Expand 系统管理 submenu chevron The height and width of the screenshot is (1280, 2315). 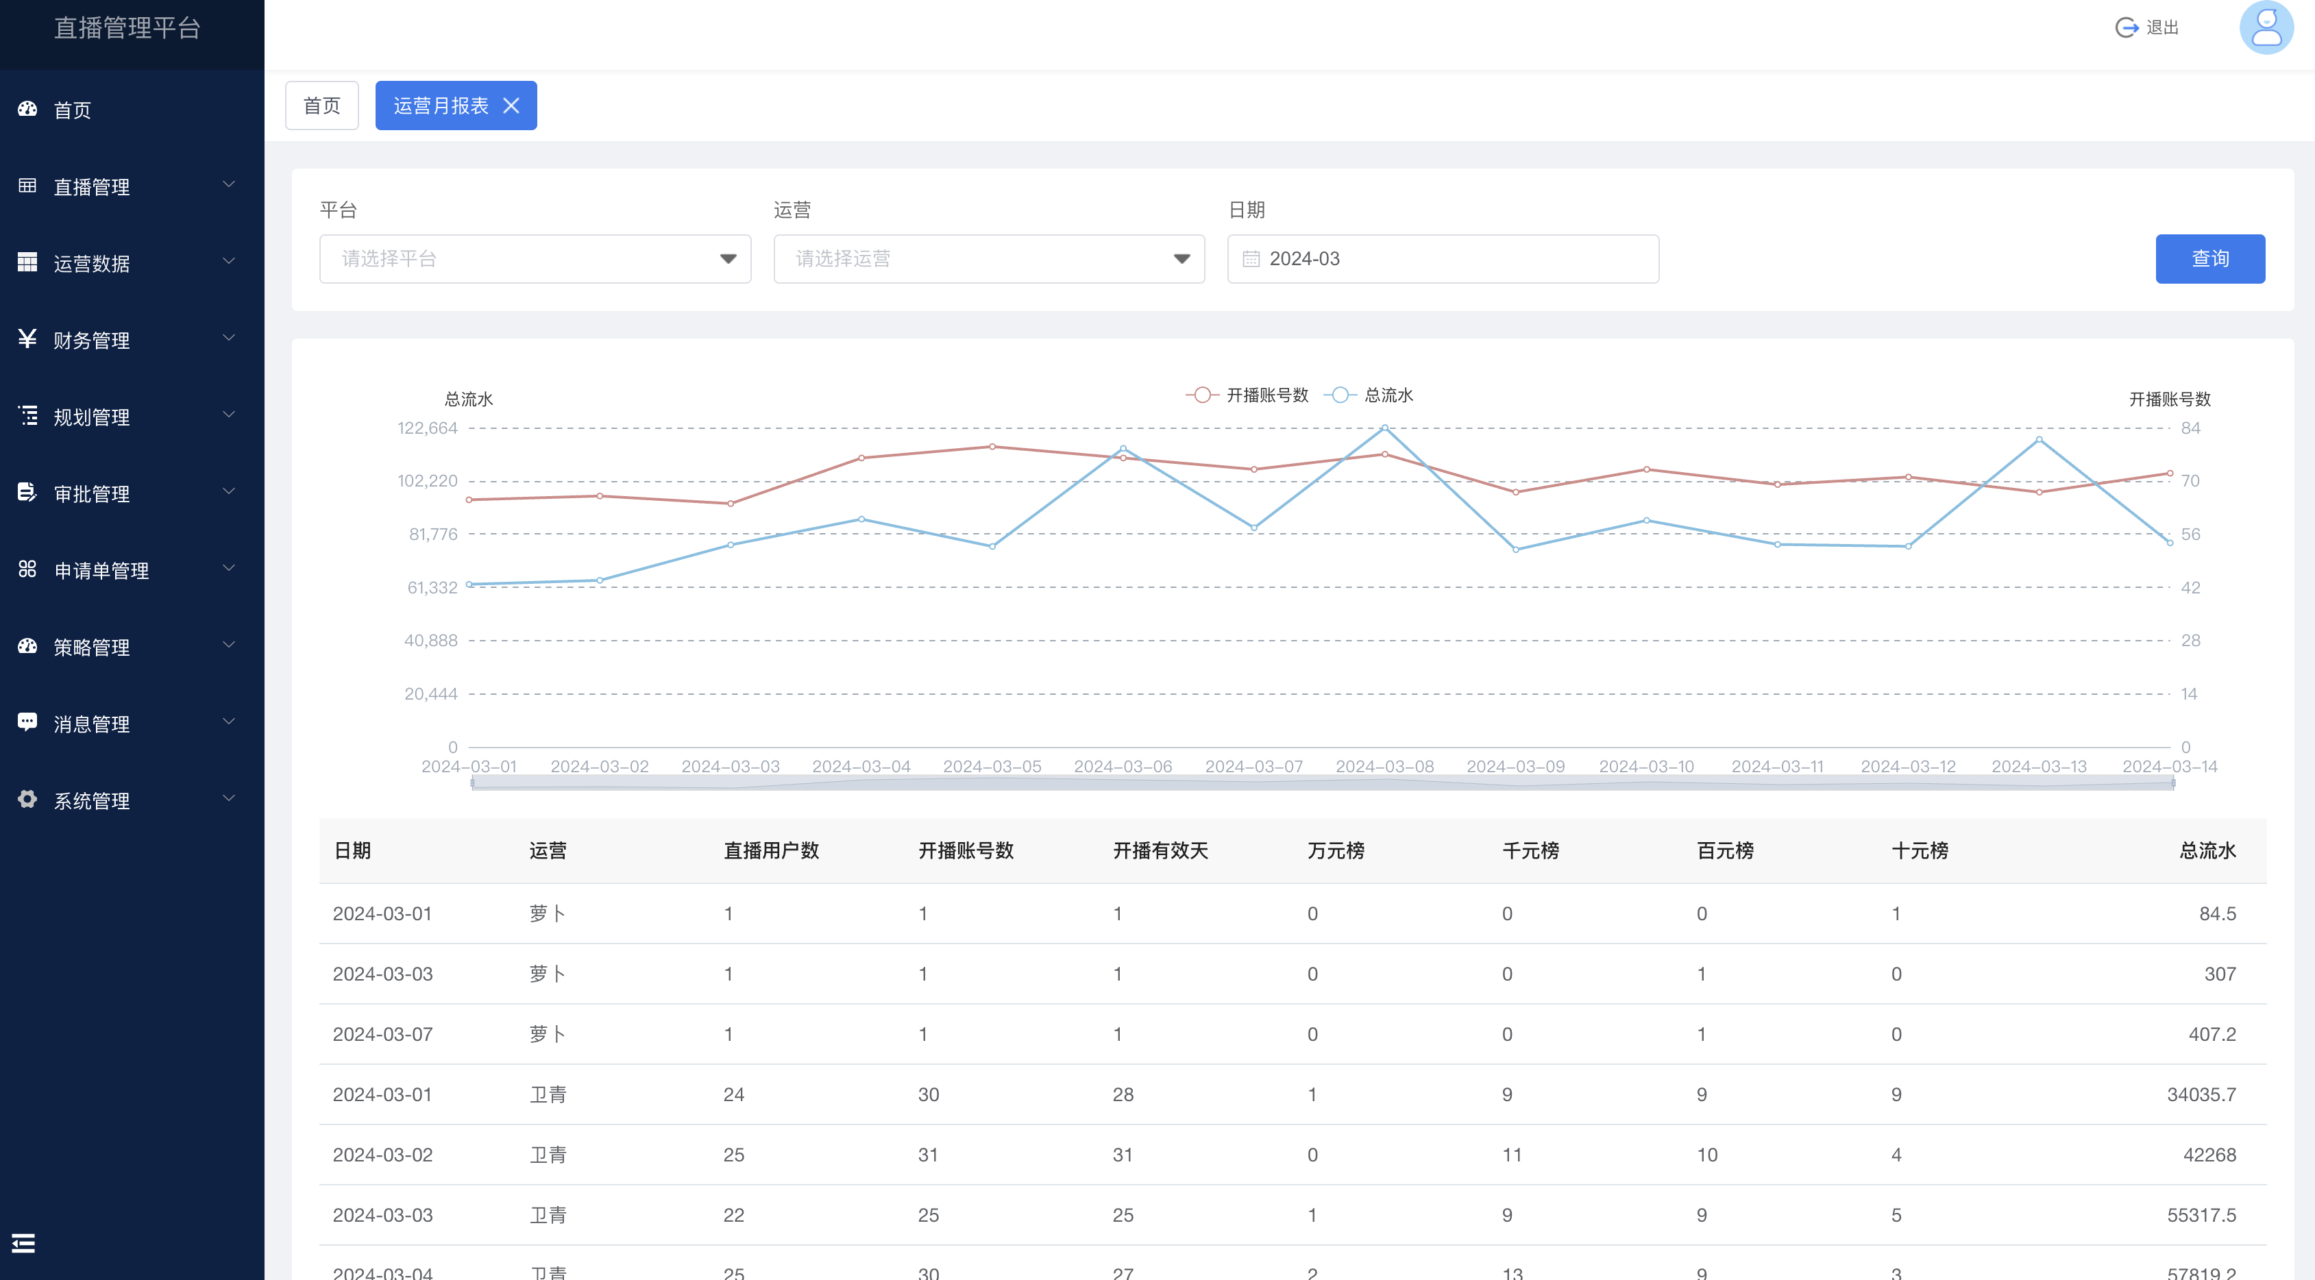(x=228, y=798)
